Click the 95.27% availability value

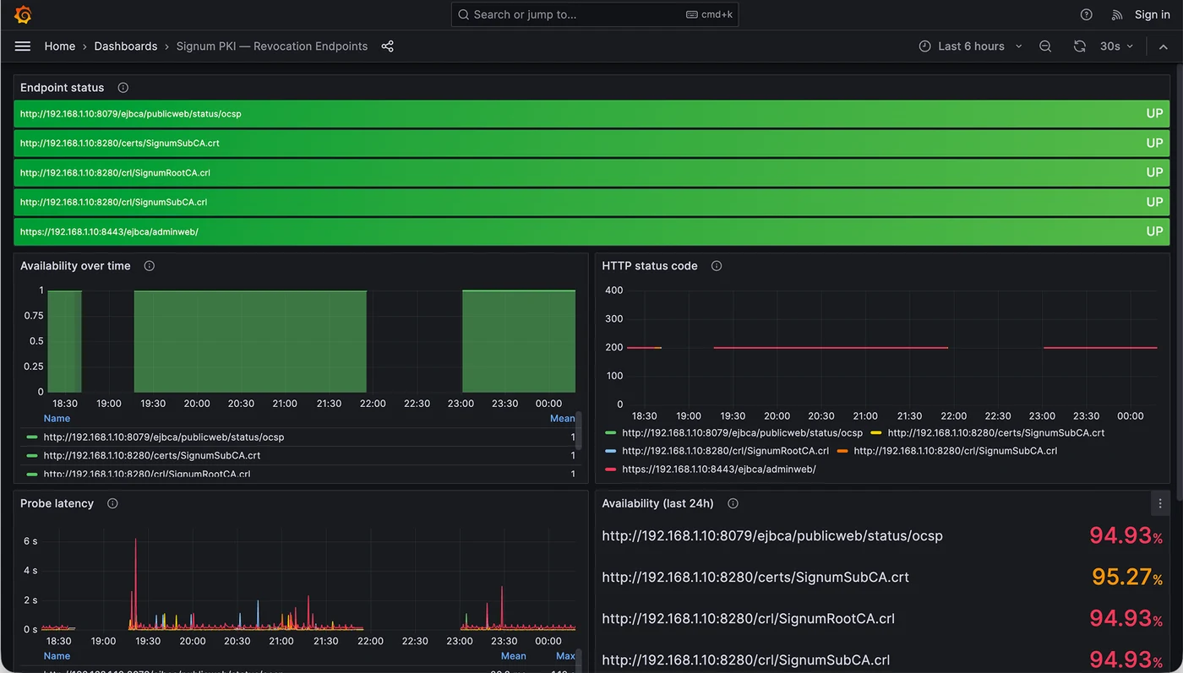coord(1127,577)
